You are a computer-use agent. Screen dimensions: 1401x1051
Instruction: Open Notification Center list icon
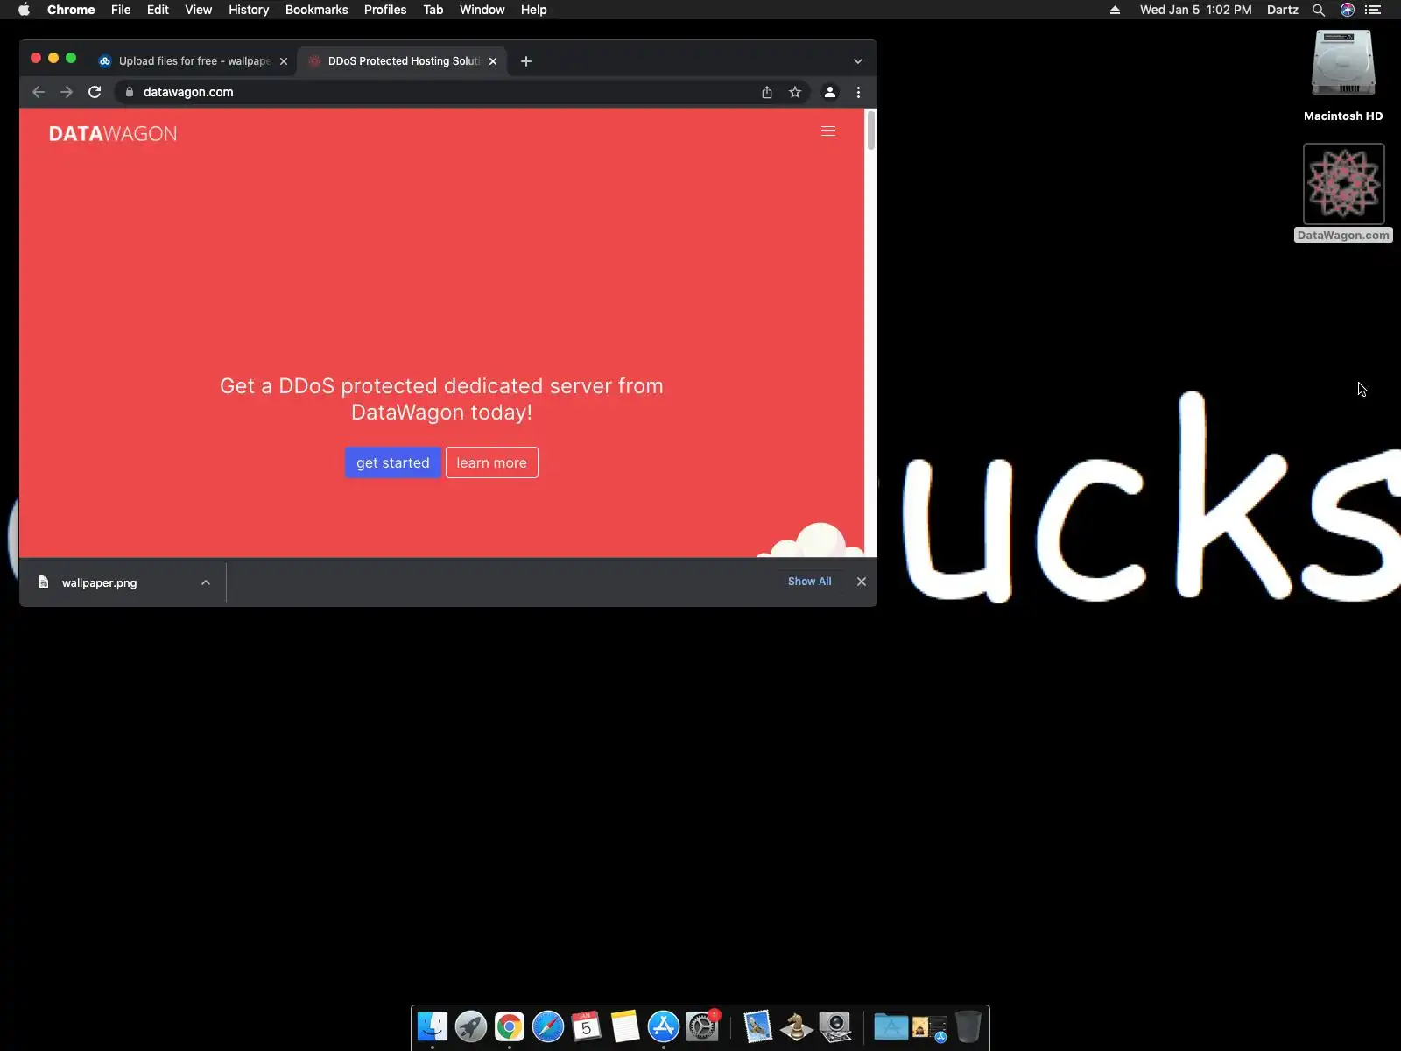pyautogui.click(x=1373, y=10)
